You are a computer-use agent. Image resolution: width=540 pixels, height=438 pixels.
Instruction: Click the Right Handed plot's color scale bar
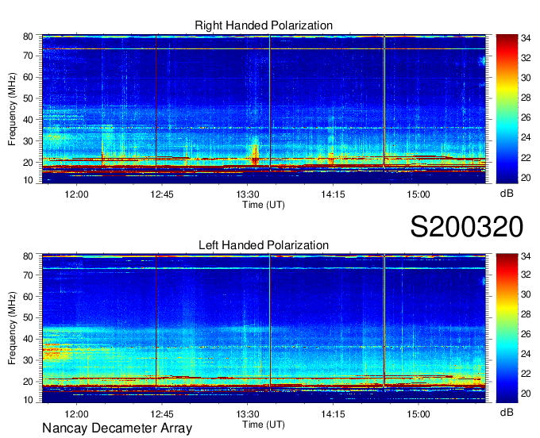(507, 109)
